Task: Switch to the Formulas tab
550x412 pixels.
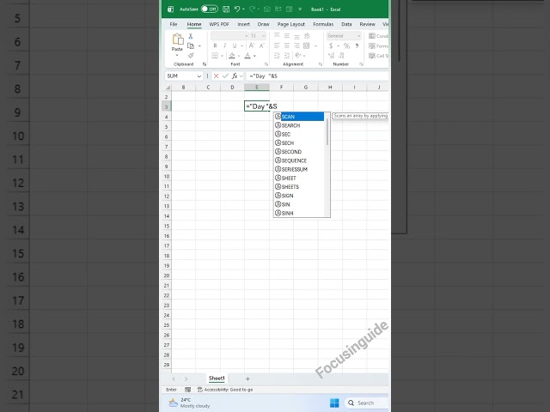Action: pyautogui.click(x=323, y=24)
